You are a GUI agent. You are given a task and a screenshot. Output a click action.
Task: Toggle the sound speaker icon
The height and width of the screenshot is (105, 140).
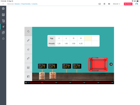pyautogui.click(x=109, y=4)
